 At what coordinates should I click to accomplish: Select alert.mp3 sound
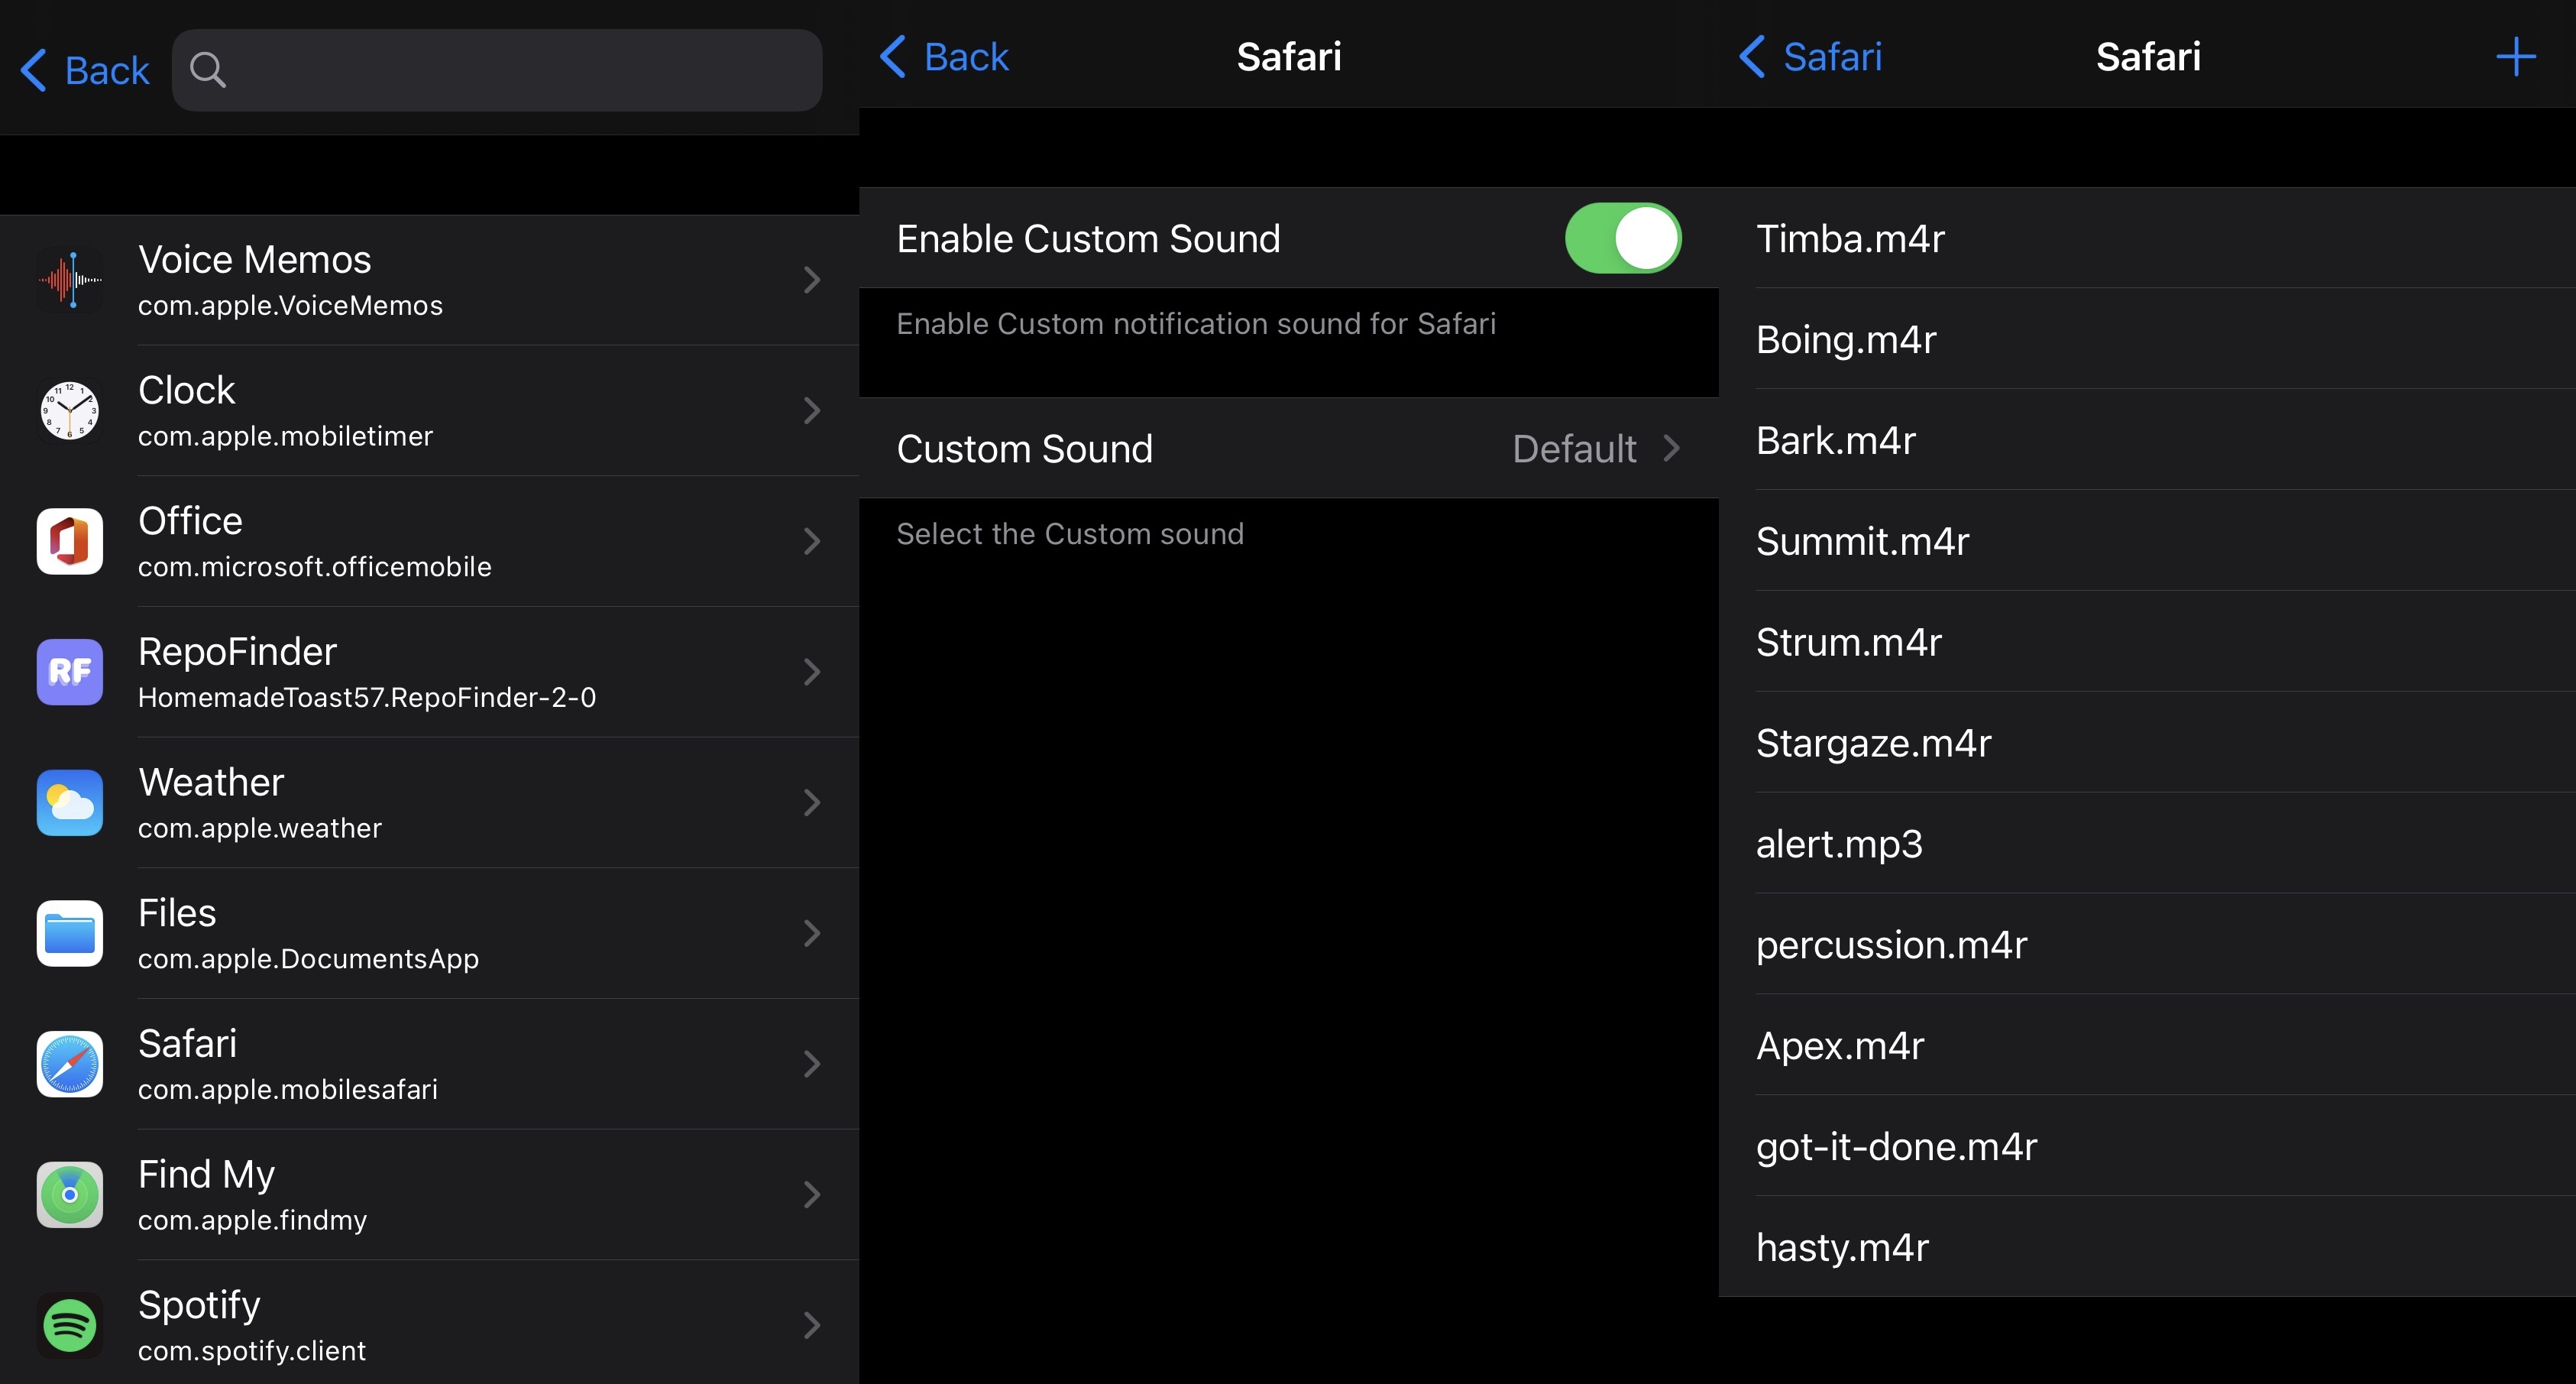(2147, 844)
